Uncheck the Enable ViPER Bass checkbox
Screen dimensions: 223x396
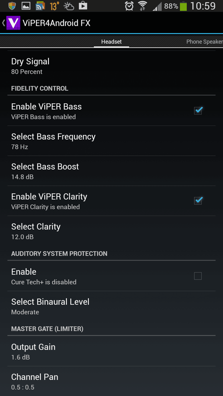[198, 111]
